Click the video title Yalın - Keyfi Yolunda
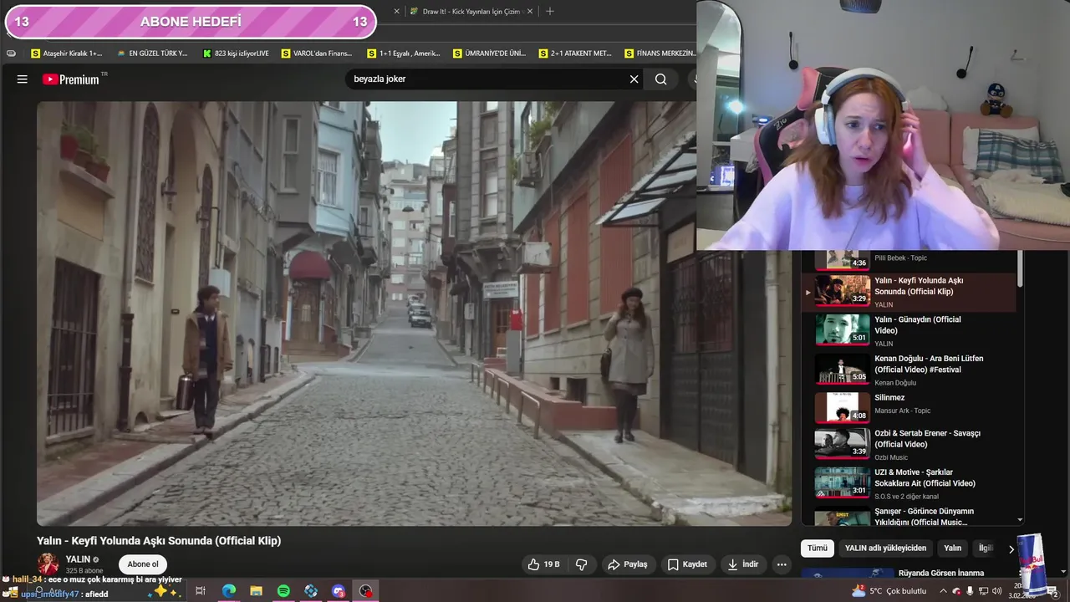The height and width of the screenshot is (602, 1070). point(159,541)
